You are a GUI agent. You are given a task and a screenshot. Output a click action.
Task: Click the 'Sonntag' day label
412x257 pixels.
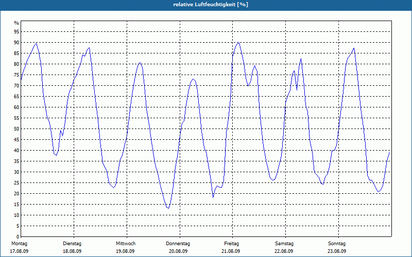click(337, 244)
